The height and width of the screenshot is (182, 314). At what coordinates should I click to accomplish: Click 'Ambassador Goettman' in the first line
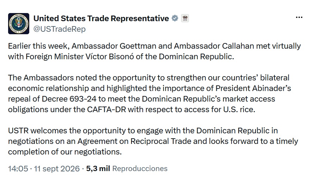114,46
